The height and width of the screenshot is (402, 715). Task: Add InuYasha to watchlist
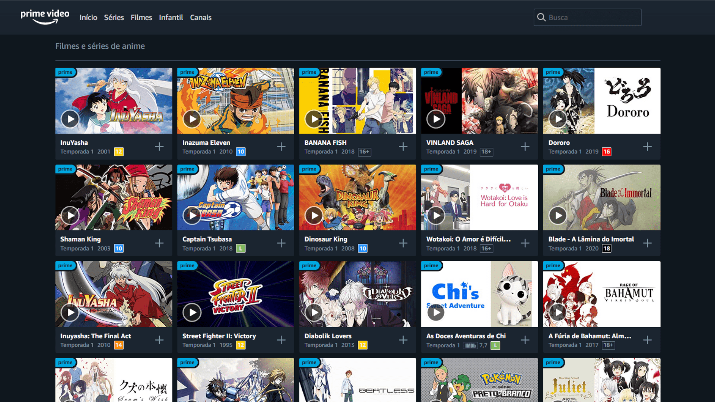[159, 147]
